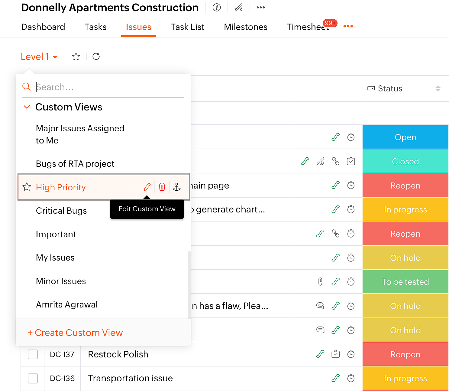The height and width of the screenshot is (391, 449).
Task: Switch to the Milestones tab
Action: (246, 27)
